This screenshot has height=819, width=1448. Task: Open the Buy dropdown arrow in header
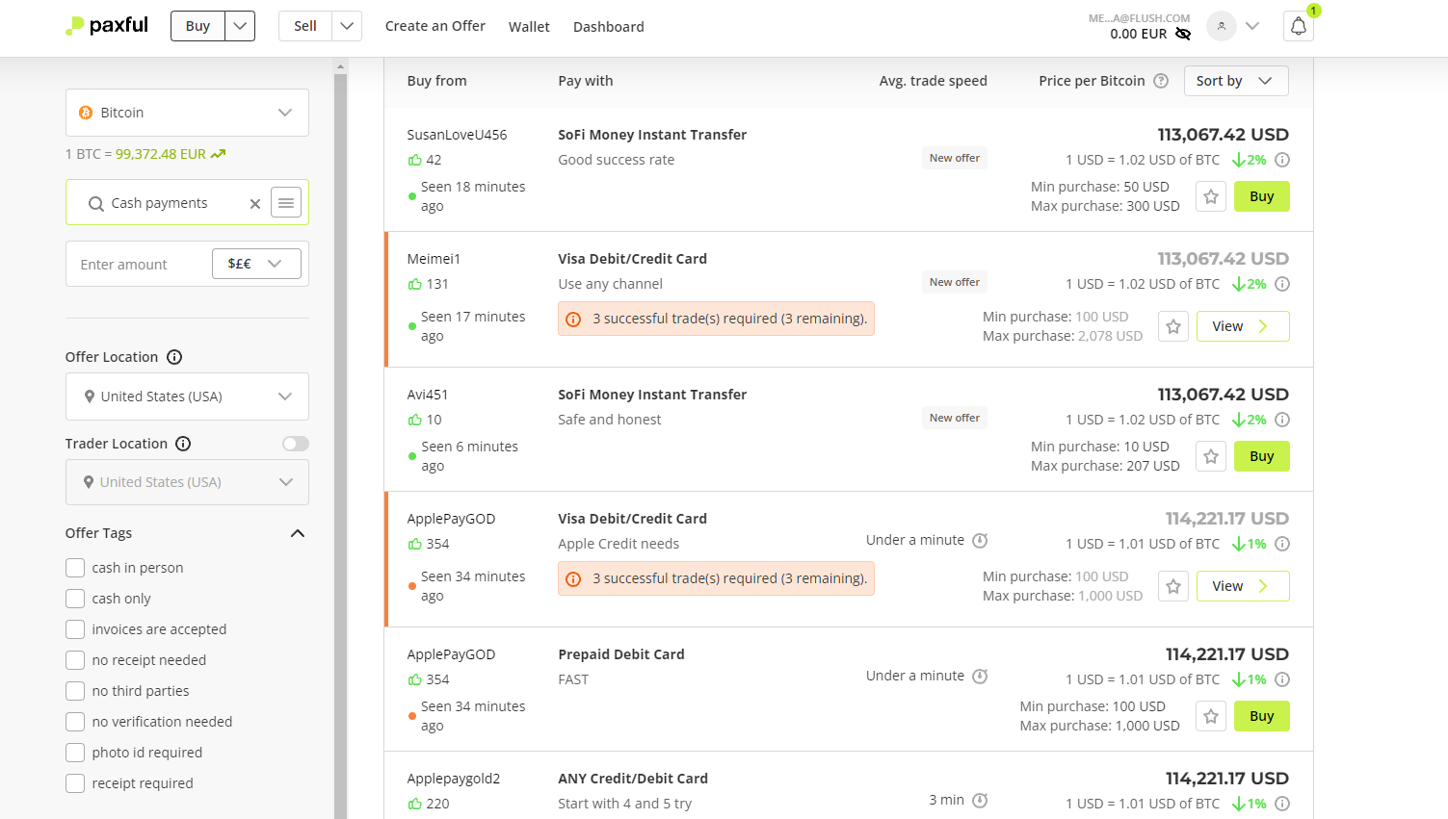[x=240, y=26]
